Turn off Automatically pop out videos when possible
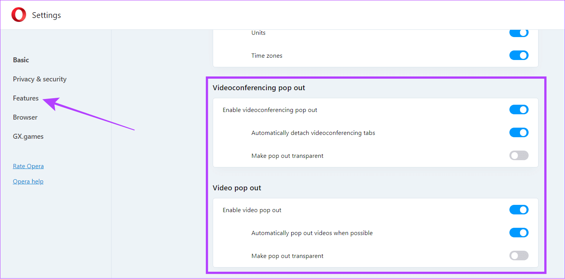Screen dimensions: 565x279 (x=519, y=233)
